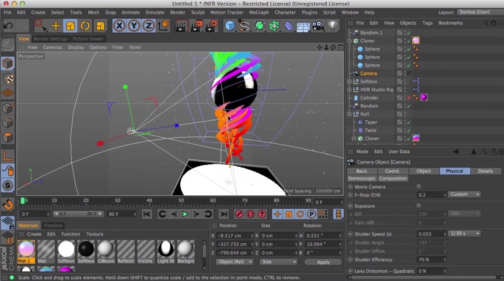Toggle Y axis lock

(x=134, y=26)
